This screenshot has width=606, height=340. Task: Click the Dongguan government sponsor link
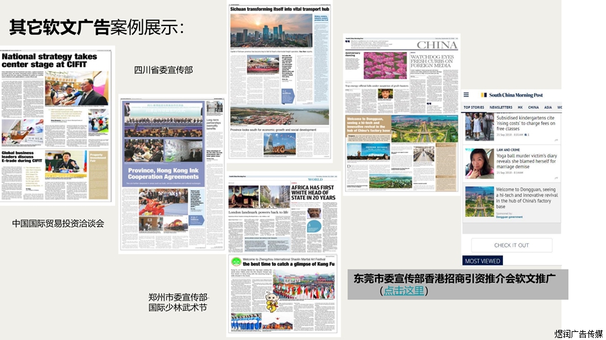(509, 217)
